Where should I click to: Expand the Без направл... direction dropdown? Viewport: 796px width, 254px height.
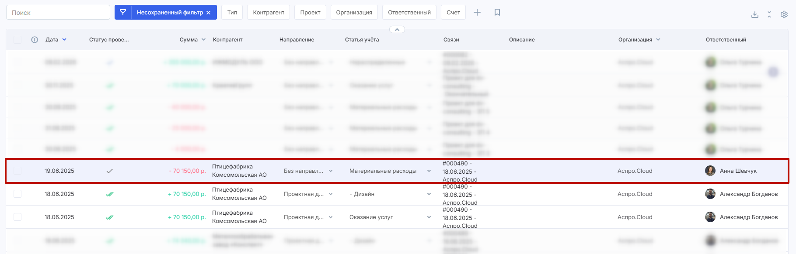tap(331, 171)
